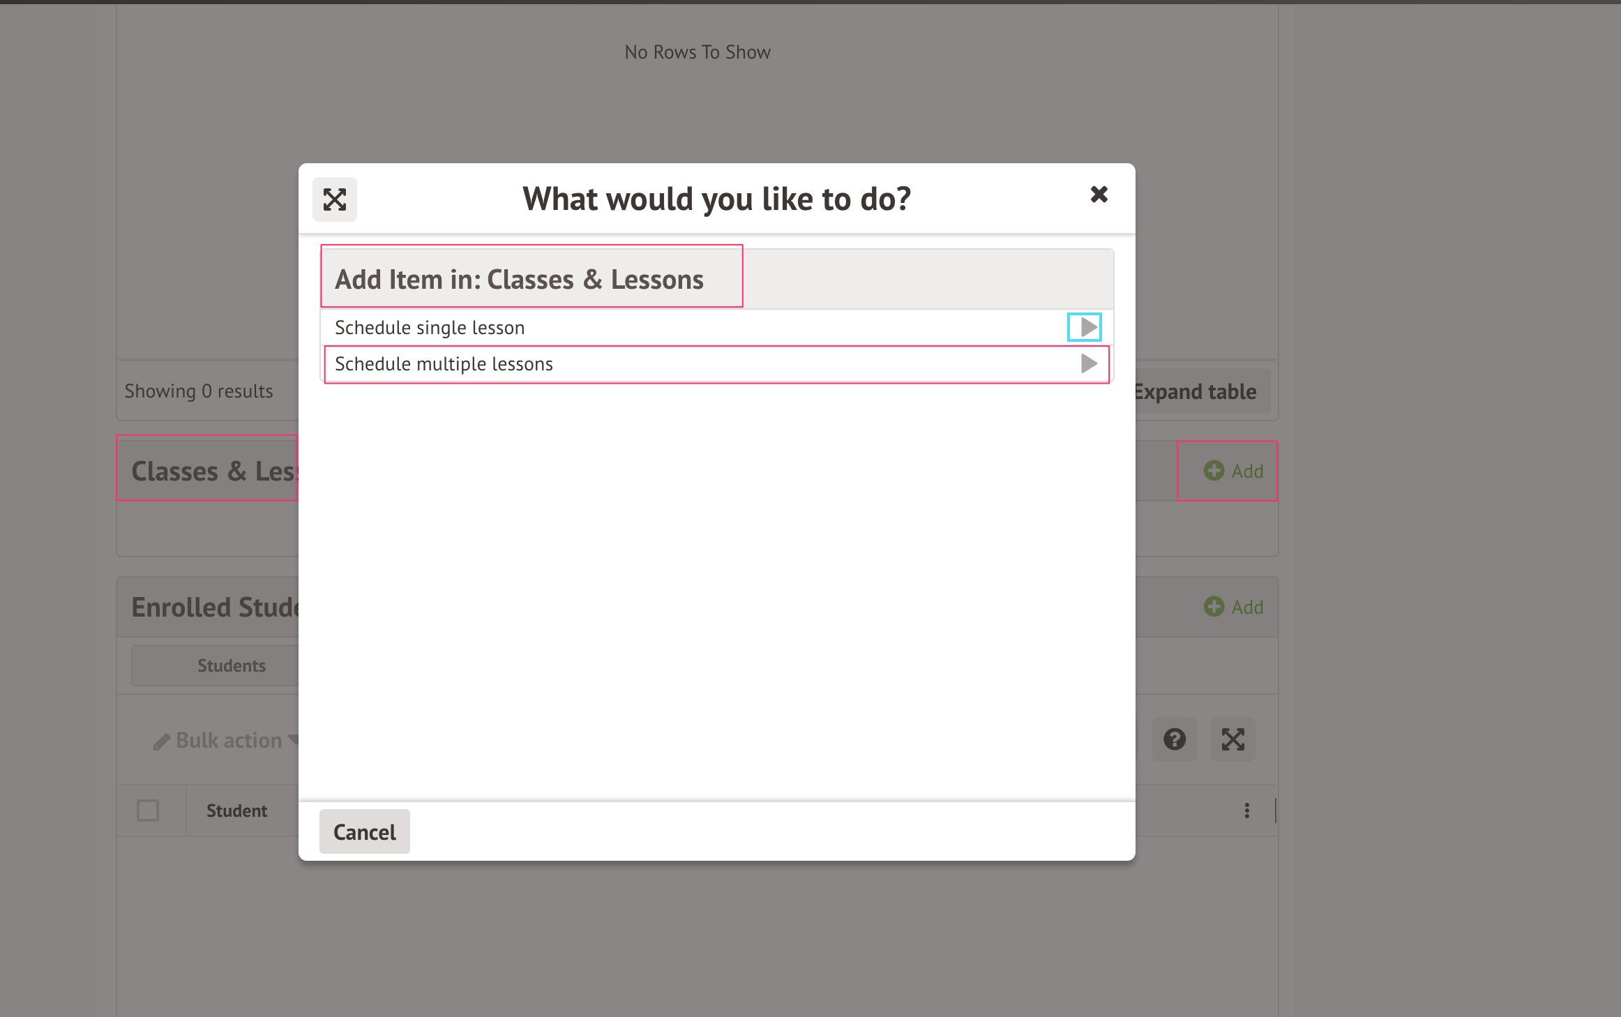
Task: Switch to the Students tab
Action: point(231,666)
